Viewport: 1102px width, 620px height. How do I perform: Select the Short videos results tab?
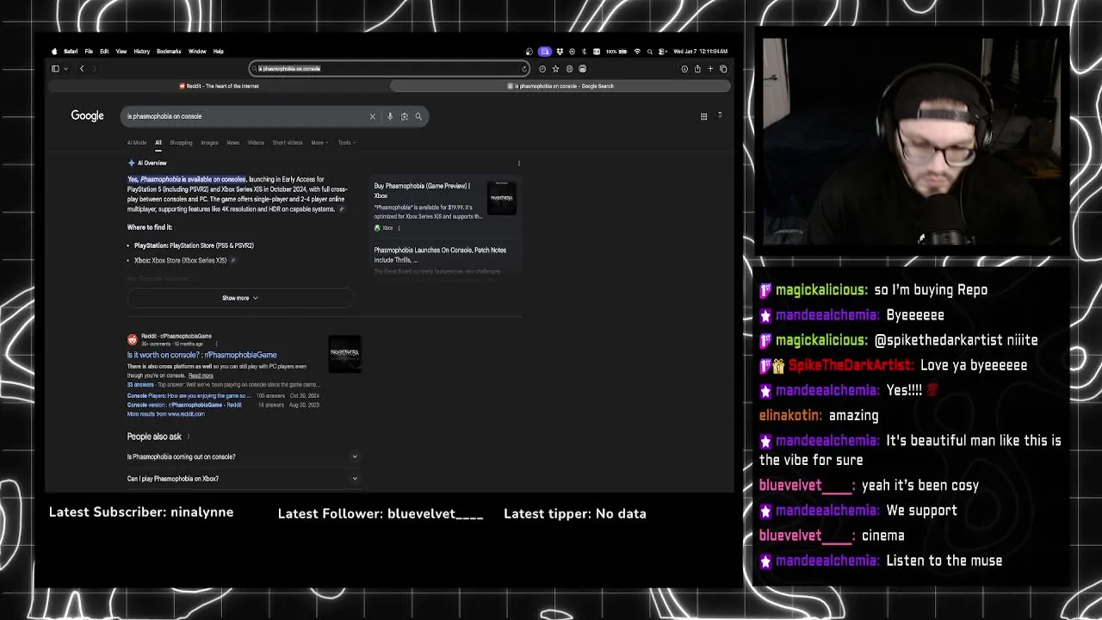click(288, 143)
